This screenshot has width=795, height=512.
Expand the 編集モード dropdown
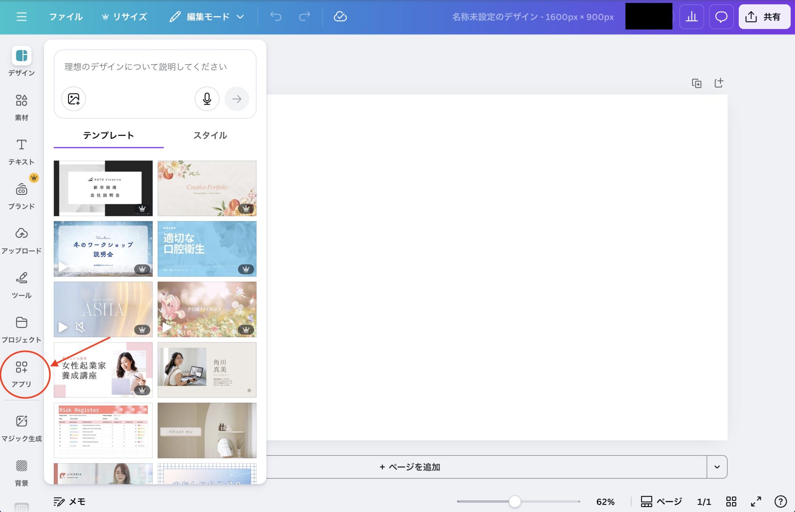coord(207,17)
